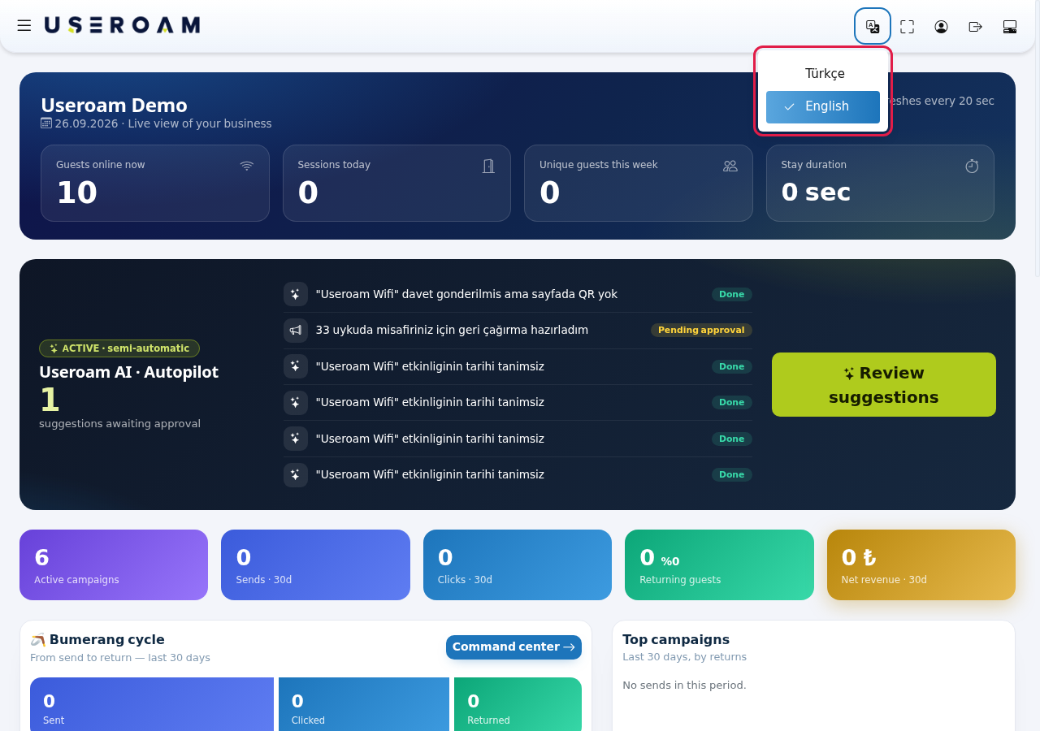Image resolution: width=1040 pixels, height=731 pixels.
Task: Select English language option
Action: pos(823,107)
